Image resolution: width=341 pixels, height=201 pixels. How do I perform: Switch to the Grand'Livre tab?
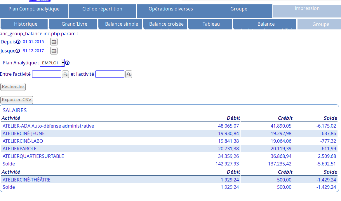tap(74, 24)
